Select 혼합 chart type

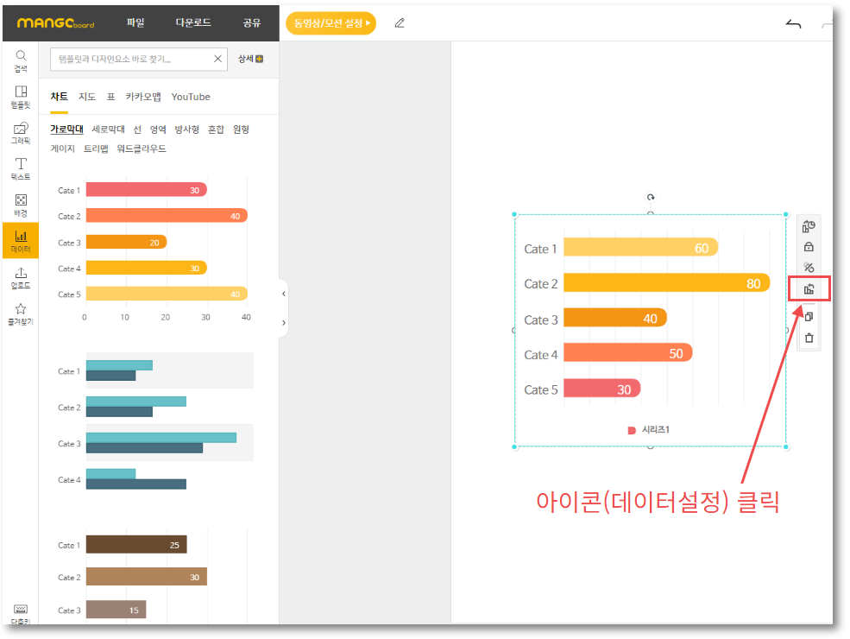click(x=216, y=130)
